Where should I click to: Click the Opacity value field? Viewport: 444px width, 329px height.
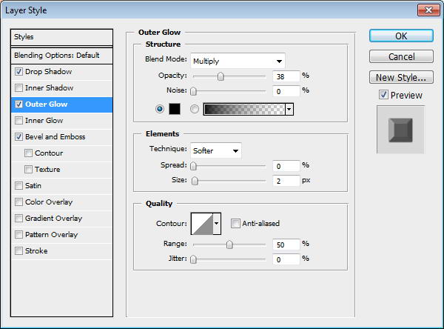coord(286,76)
